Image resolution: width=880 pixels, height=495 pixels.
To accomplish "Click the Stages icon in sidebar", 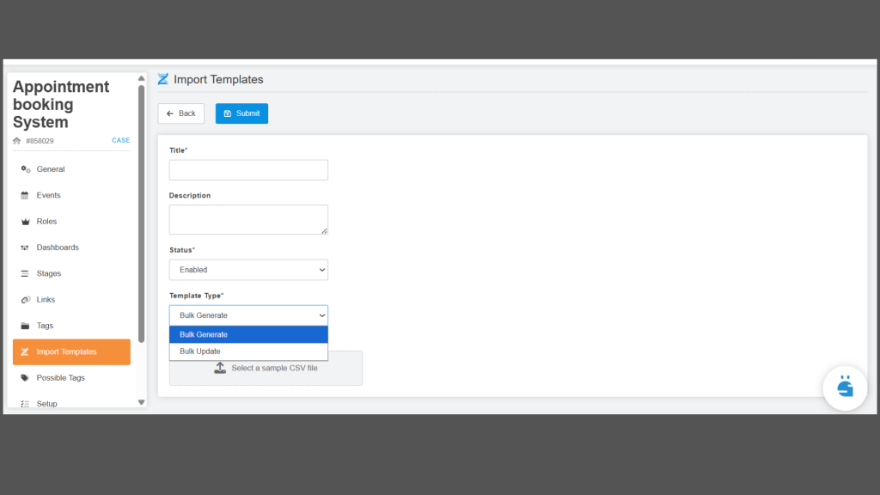I will (25, 273).
